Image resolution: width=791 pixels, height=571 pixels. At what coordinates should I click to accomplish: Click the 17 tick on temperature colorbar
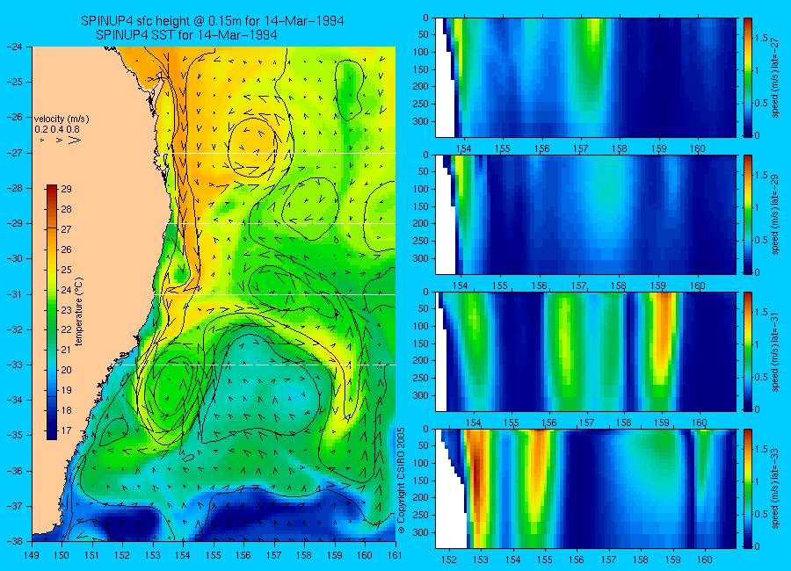coord(66,430)
